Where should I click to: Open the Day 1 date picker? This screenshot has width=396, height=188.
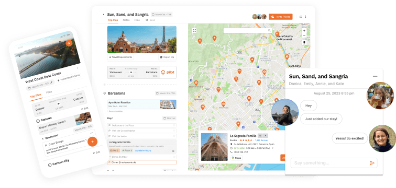pyautogui.click(x=169, y=118)
